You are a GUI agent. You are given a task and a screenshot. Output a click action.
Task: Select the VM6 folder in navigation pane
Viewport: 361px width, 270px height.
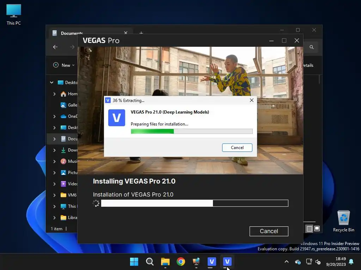pos(69,195)
